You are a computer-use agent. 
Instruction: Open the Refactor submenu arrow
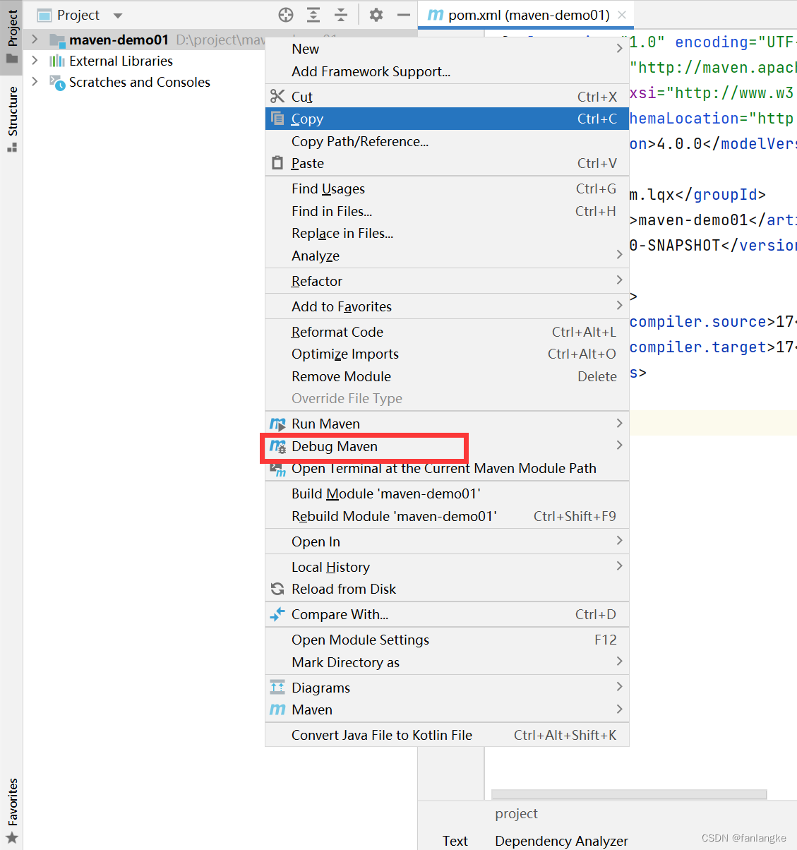pos(619,280)
